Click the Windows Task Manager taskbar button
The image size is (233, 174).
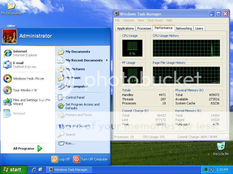click(x=69, y=170)
